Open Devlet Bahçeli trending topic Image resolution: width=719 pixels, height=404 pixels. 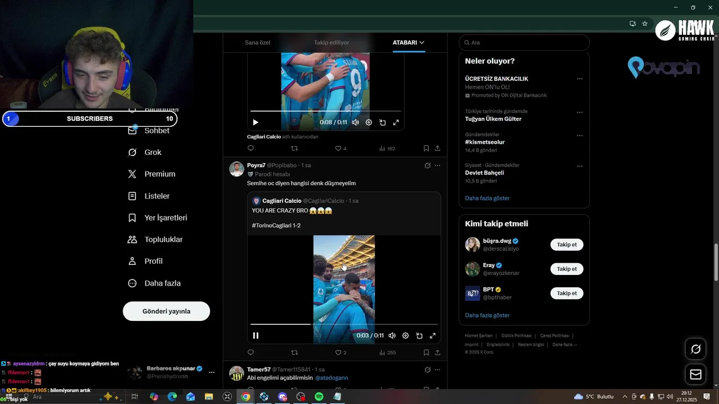(x=484, y=173)
